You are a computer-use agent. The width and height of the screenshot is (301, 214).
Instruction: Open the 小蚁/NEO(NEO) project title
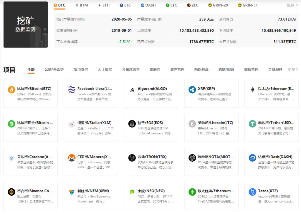pyautogui.click(x=151, y=191)
